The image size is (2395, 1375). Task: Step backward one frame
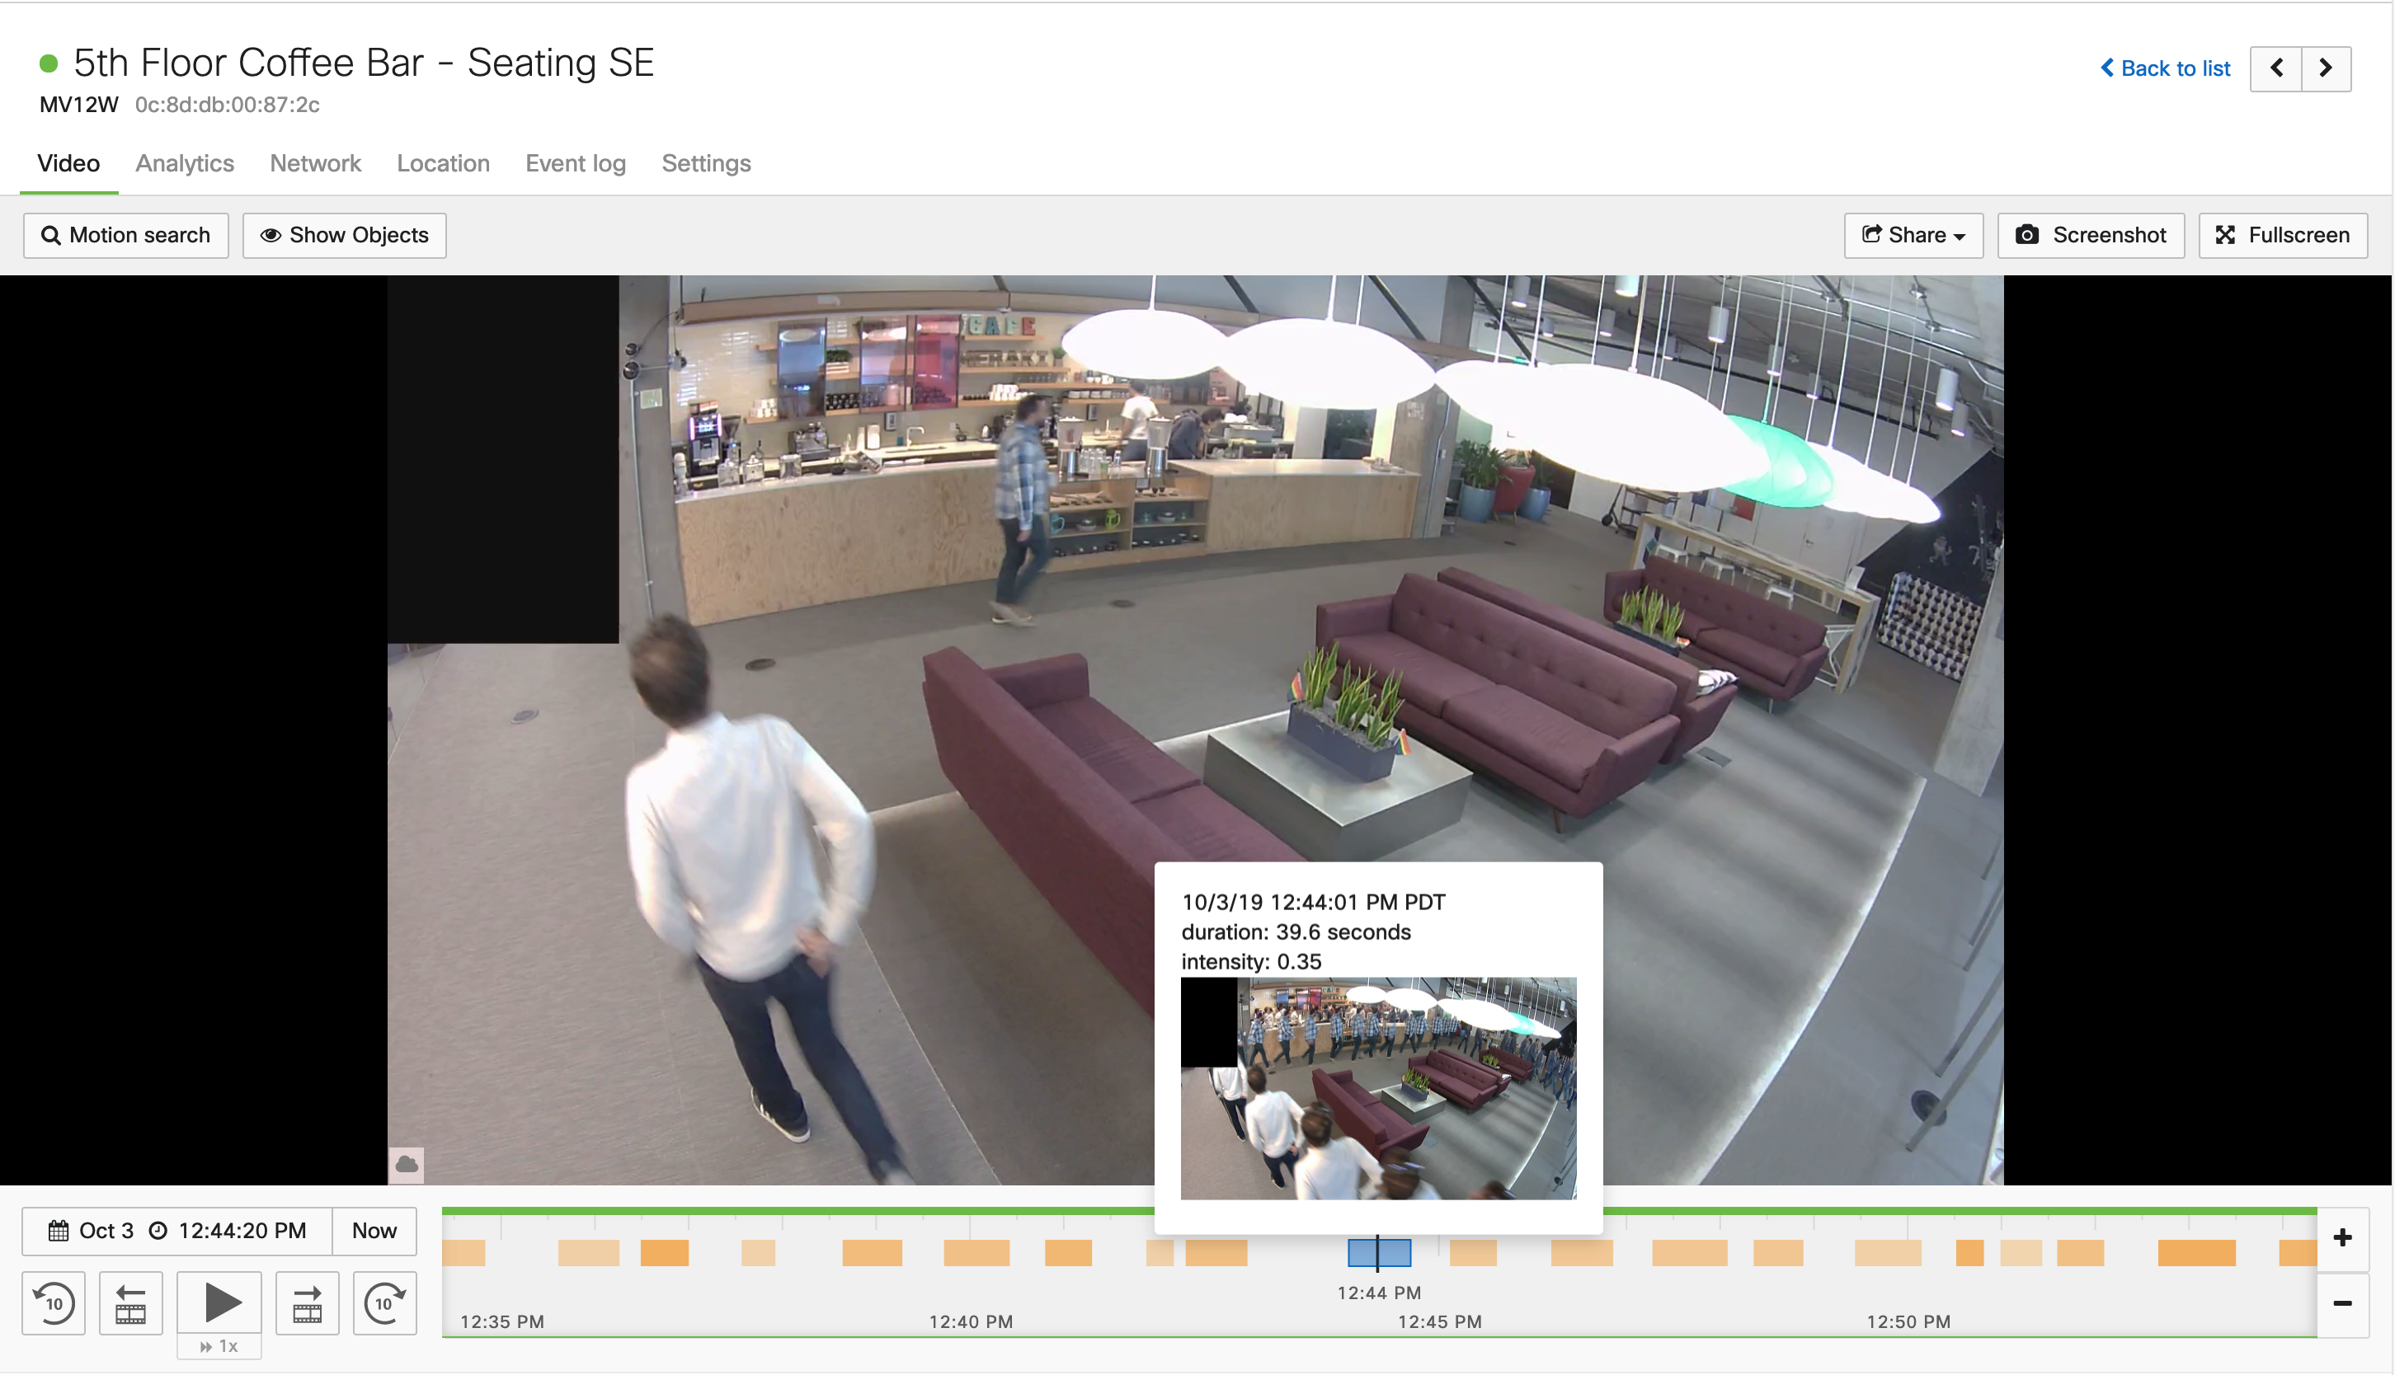point(131,1303)
